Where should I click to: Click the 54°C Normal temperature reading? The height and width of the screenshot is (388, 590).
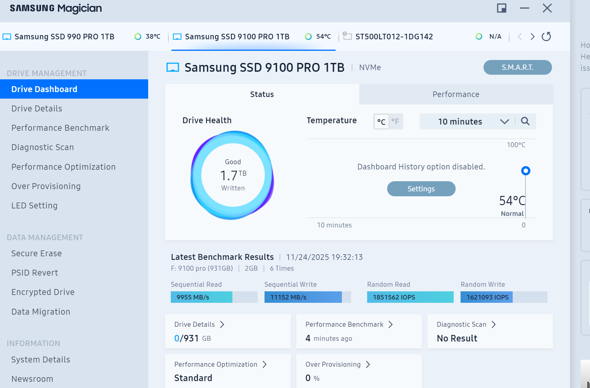coord(512,205)
